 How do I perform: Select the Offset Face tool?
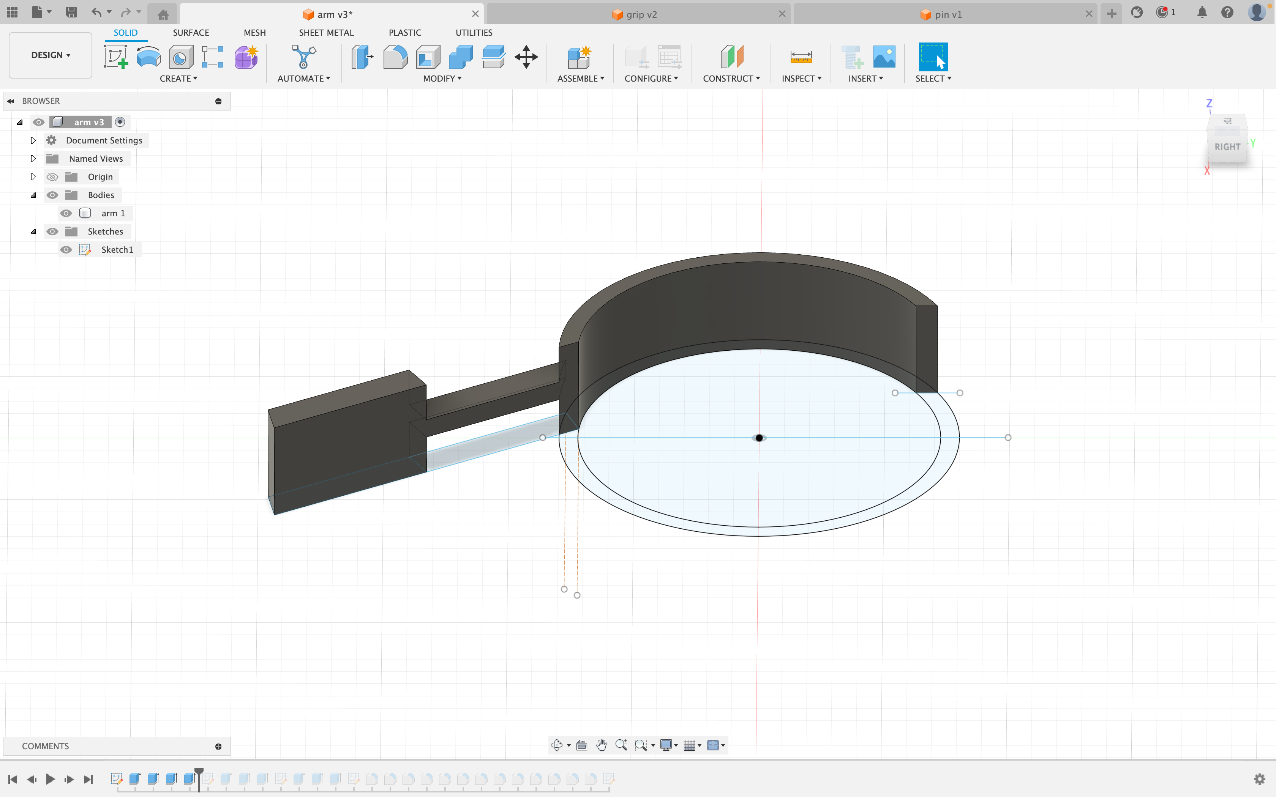[x=493, y=57]
